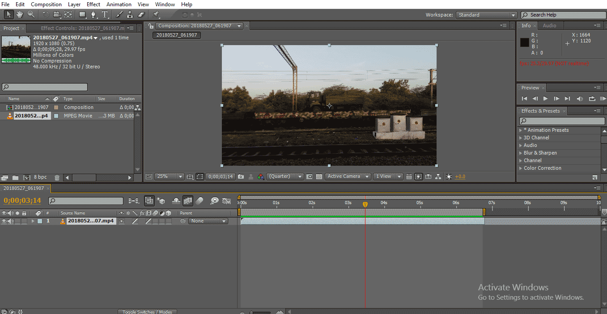Screen dimensions: 607x314
Task: Select the Eraser tool
Action: coord(142,15)
